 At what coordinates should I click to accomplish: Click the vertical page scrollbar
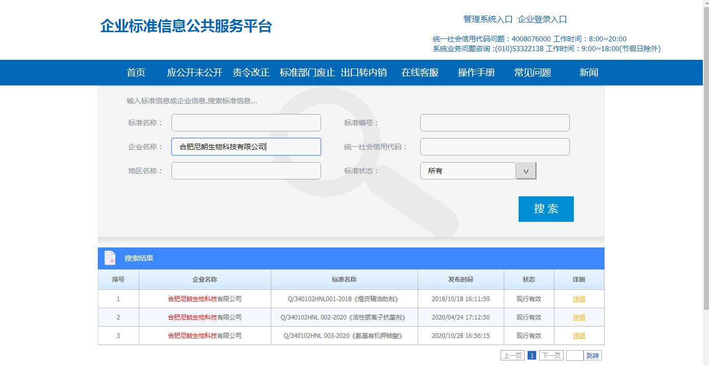[x=706, y=153]
